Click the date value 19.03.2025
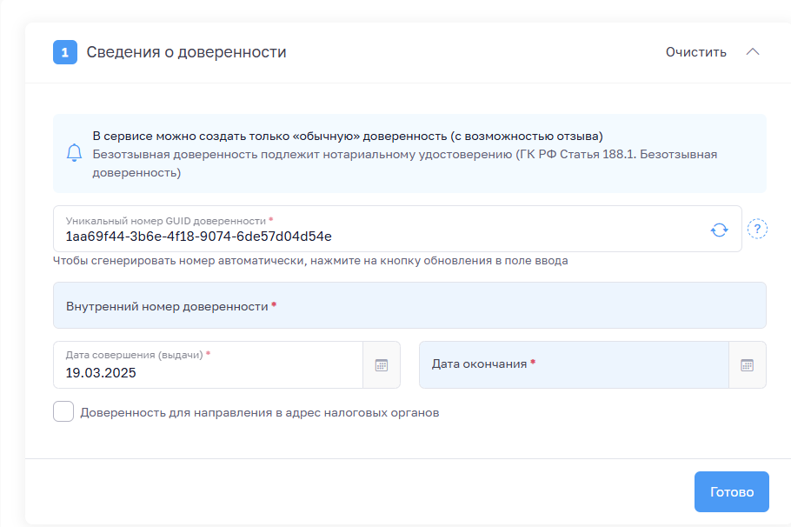The image size is (791, 527). tap(101, 373)
